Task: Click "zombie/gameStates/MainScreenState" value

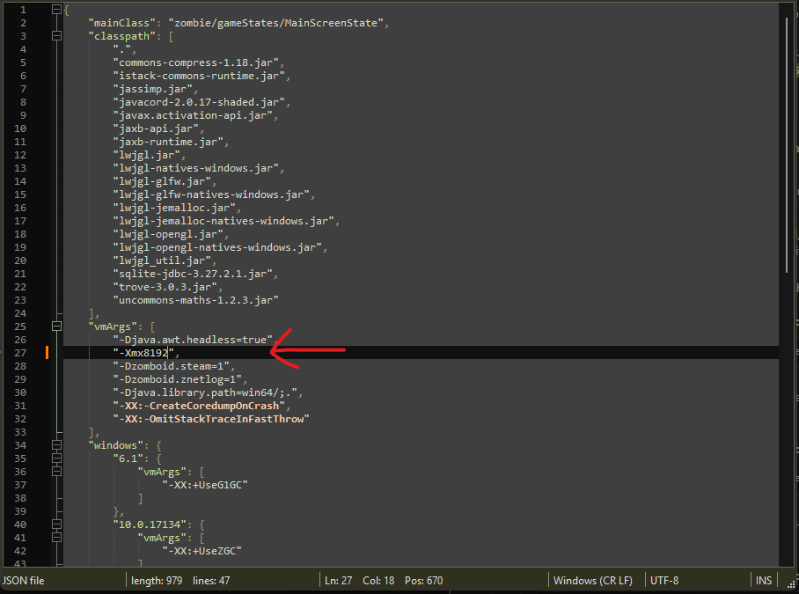Action: (x=275, y=22)
